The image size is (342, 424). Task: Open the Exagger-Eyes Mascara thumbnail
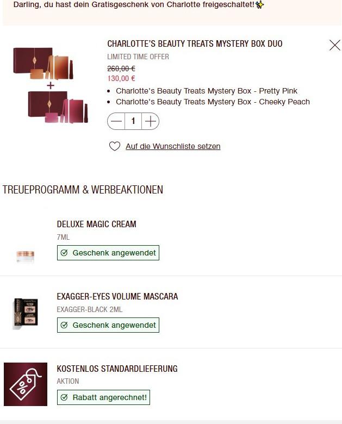[25, 313]
